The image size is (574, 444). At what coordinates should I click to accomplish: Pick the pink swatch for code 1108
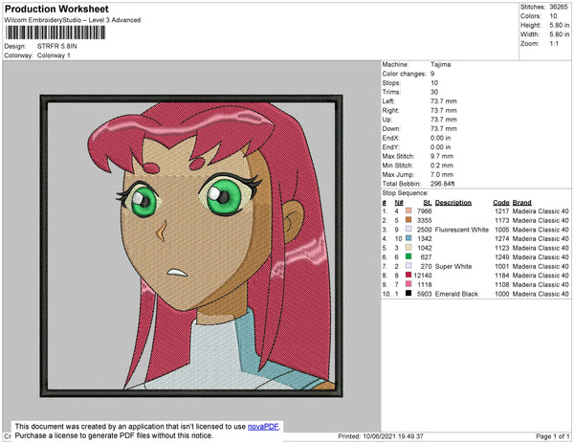(408, 284)
